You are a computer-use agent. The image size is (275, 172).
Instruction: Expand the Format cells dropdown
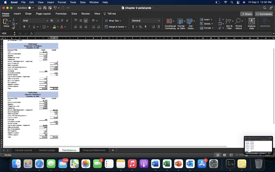click(213, 28)
